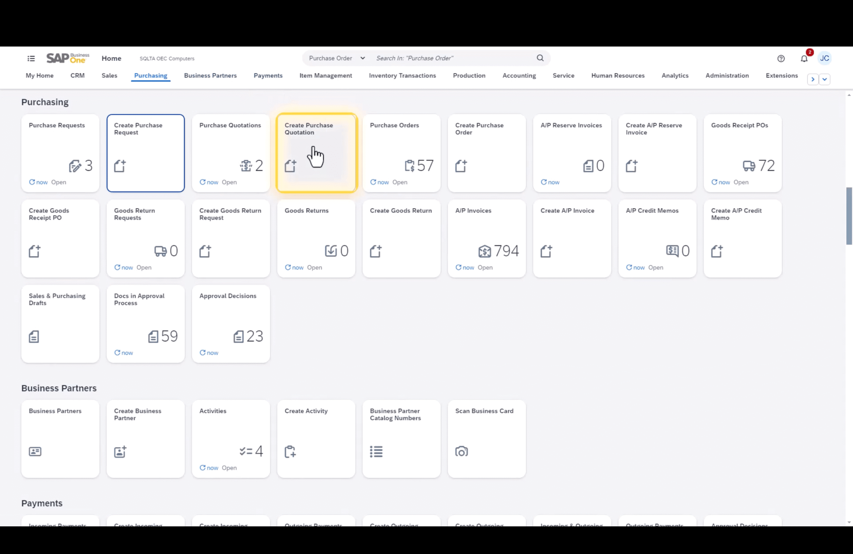Switch to the Sales tab
853x554 pixels.
pyautogui.click(x=109, y=76)
